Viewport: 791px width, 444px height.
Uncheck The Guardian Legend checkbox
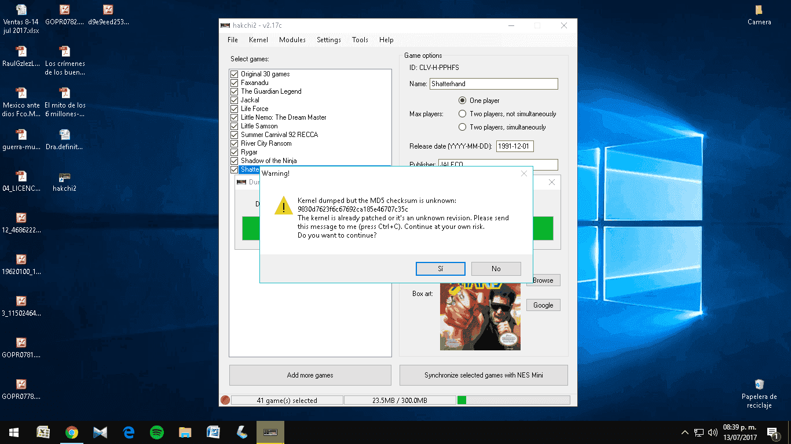click(x=234, y=91)
